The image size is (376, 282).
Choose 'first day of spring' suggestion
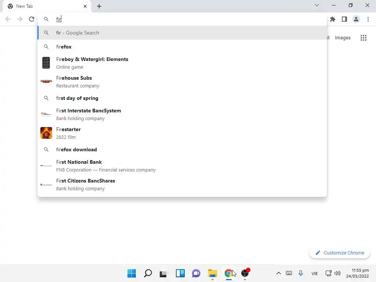[x=182, y=98]
